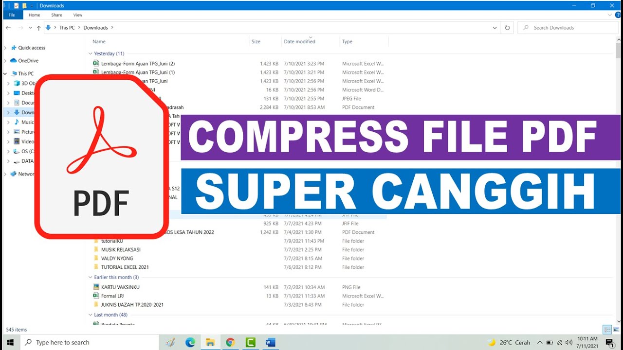Viewport: 623px width, 350px height.
Task: Open Camtasia from the taskbar
Action: click(x=251, y=342)
